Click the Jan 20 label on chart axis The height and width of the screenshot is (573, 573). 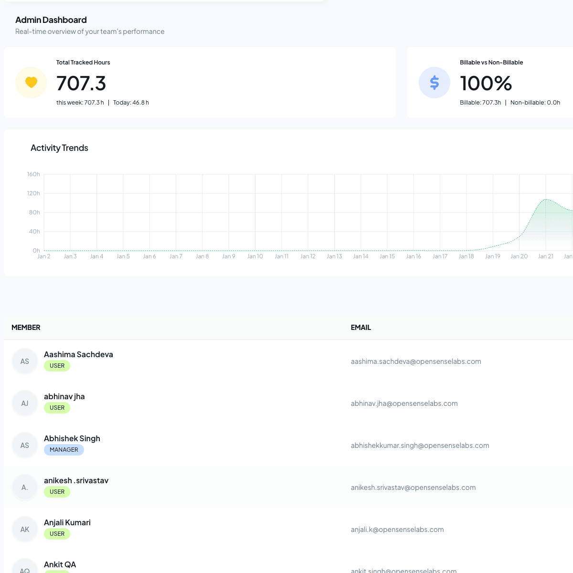click(519, 256)
